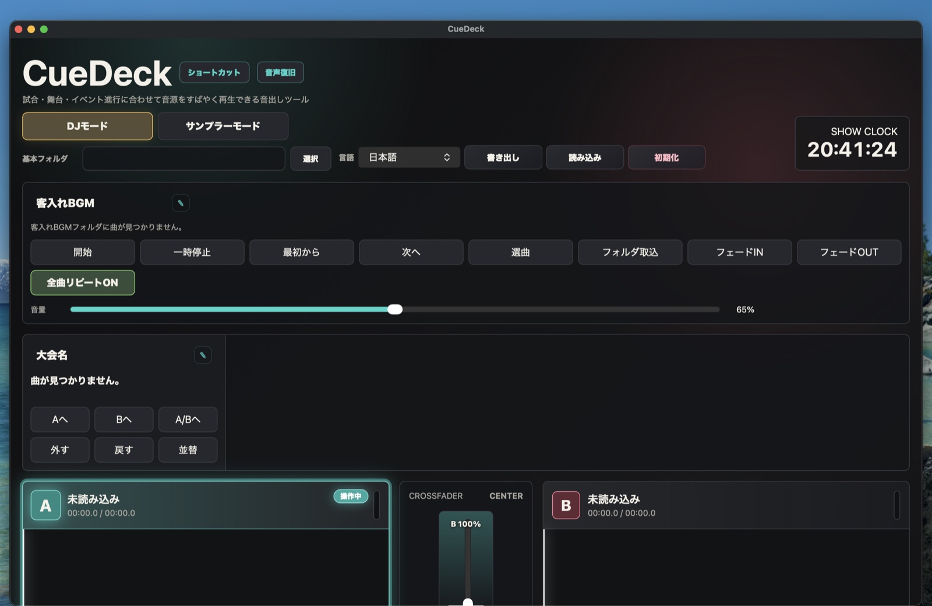Click the 初期化 reset button
This screenshot has height=606, width=932.
pyautogui.click(x=666, y=157)
